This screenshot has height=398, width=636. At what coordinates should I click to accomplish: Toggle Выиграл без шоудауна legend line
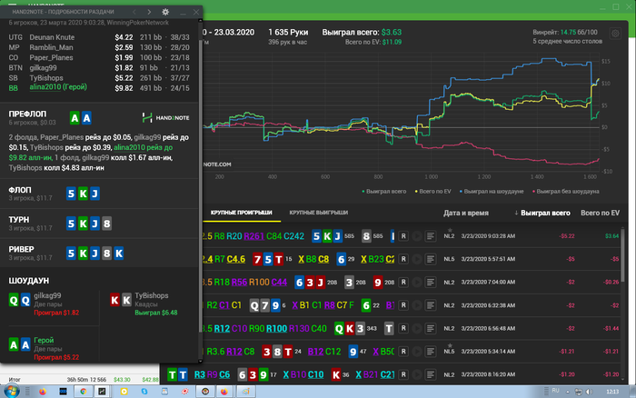pyautogui.click(x=566, y=192)
